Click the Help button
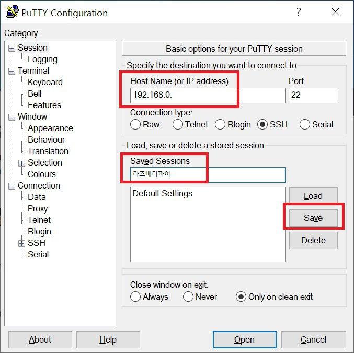 point(108,339)
